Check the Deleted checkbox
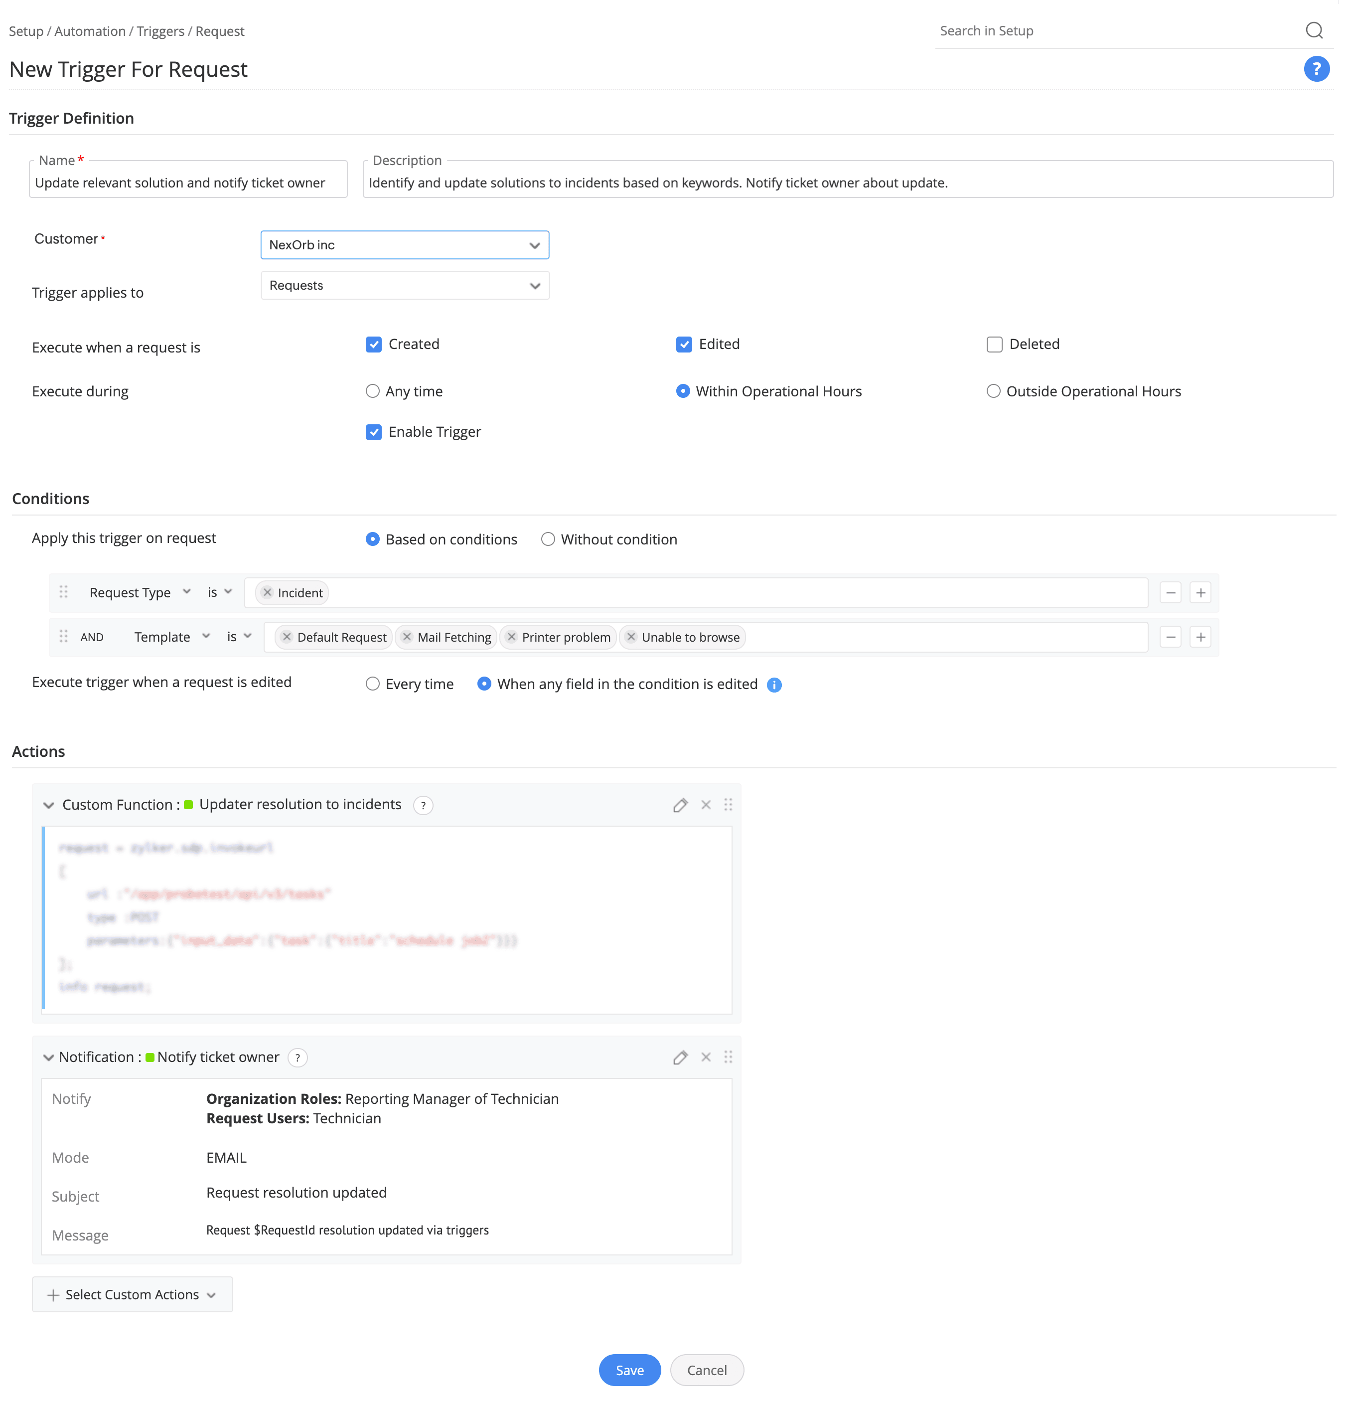This screenshot has width=1347, height=1410. point(994,344)
